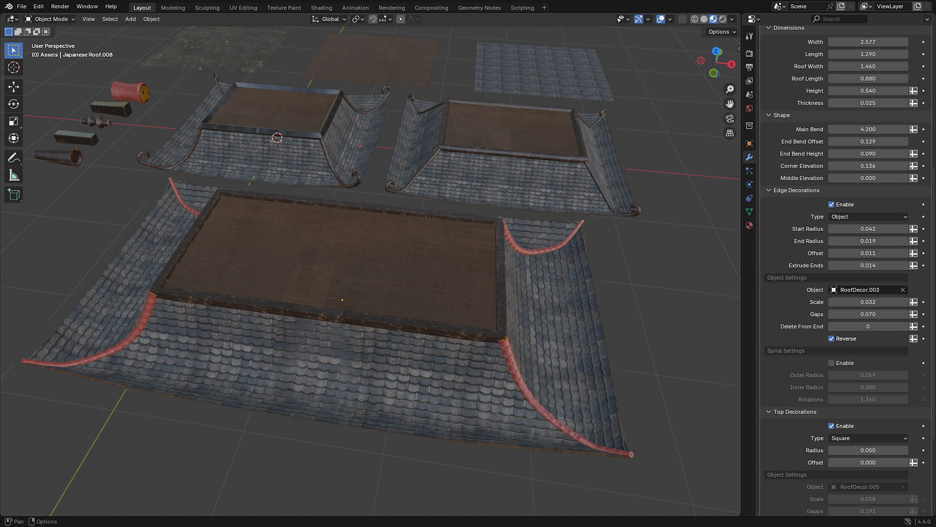This screenshot has height=527, width=936.
Task: Switch to rendered viewport shading
Action: [x=723, y=19]
